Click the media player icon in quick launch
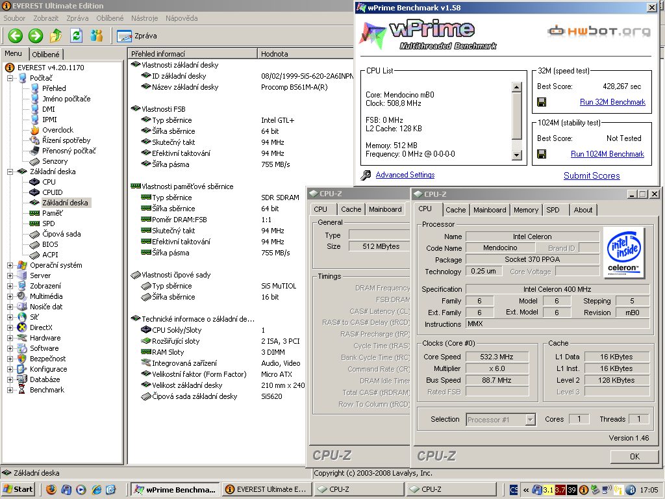 pos(81,489)
